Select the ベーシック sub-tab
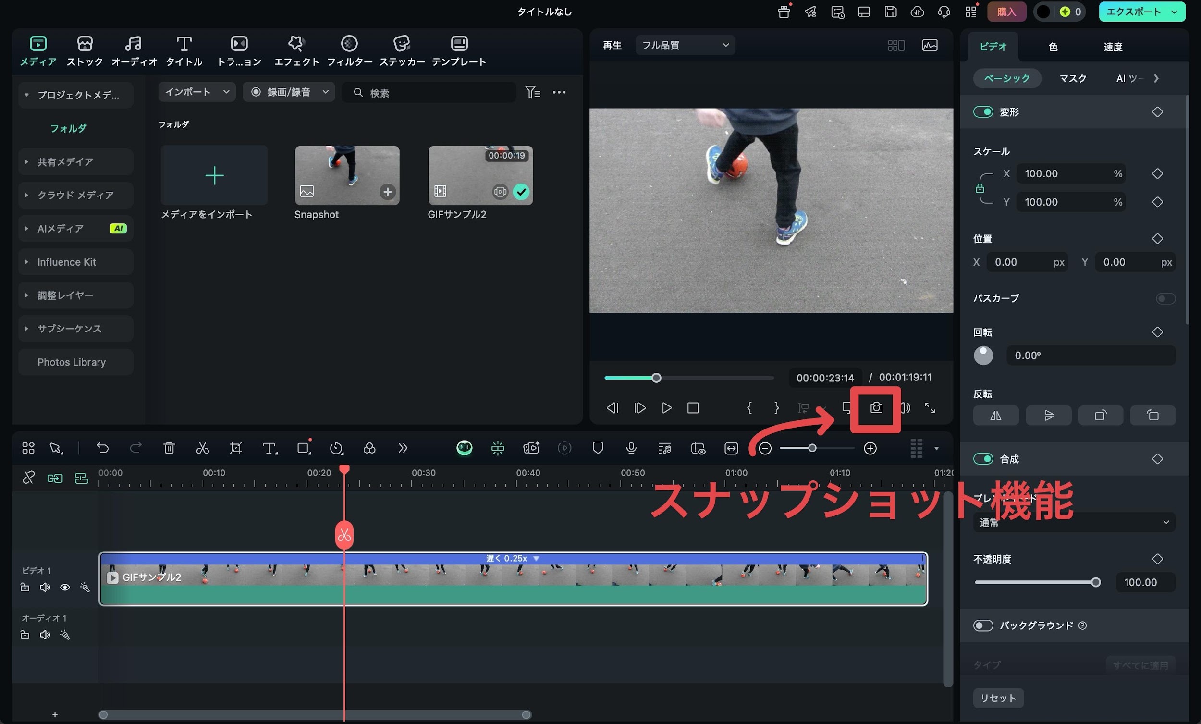 pos(1007,78)
